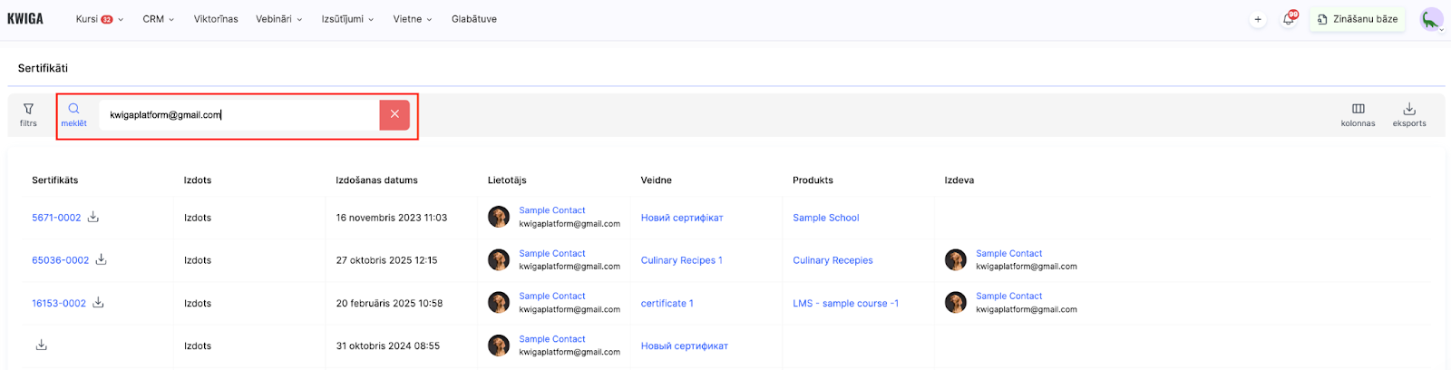Image resolution: width=1451 pixels, height=370 pixels.
Task: Download certificate 16153-0002 via its icon
Action: 98,303
